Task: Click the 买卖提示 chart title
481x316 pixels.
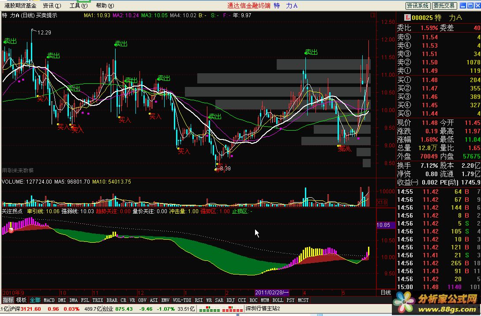Action: (x=47, y=15)
